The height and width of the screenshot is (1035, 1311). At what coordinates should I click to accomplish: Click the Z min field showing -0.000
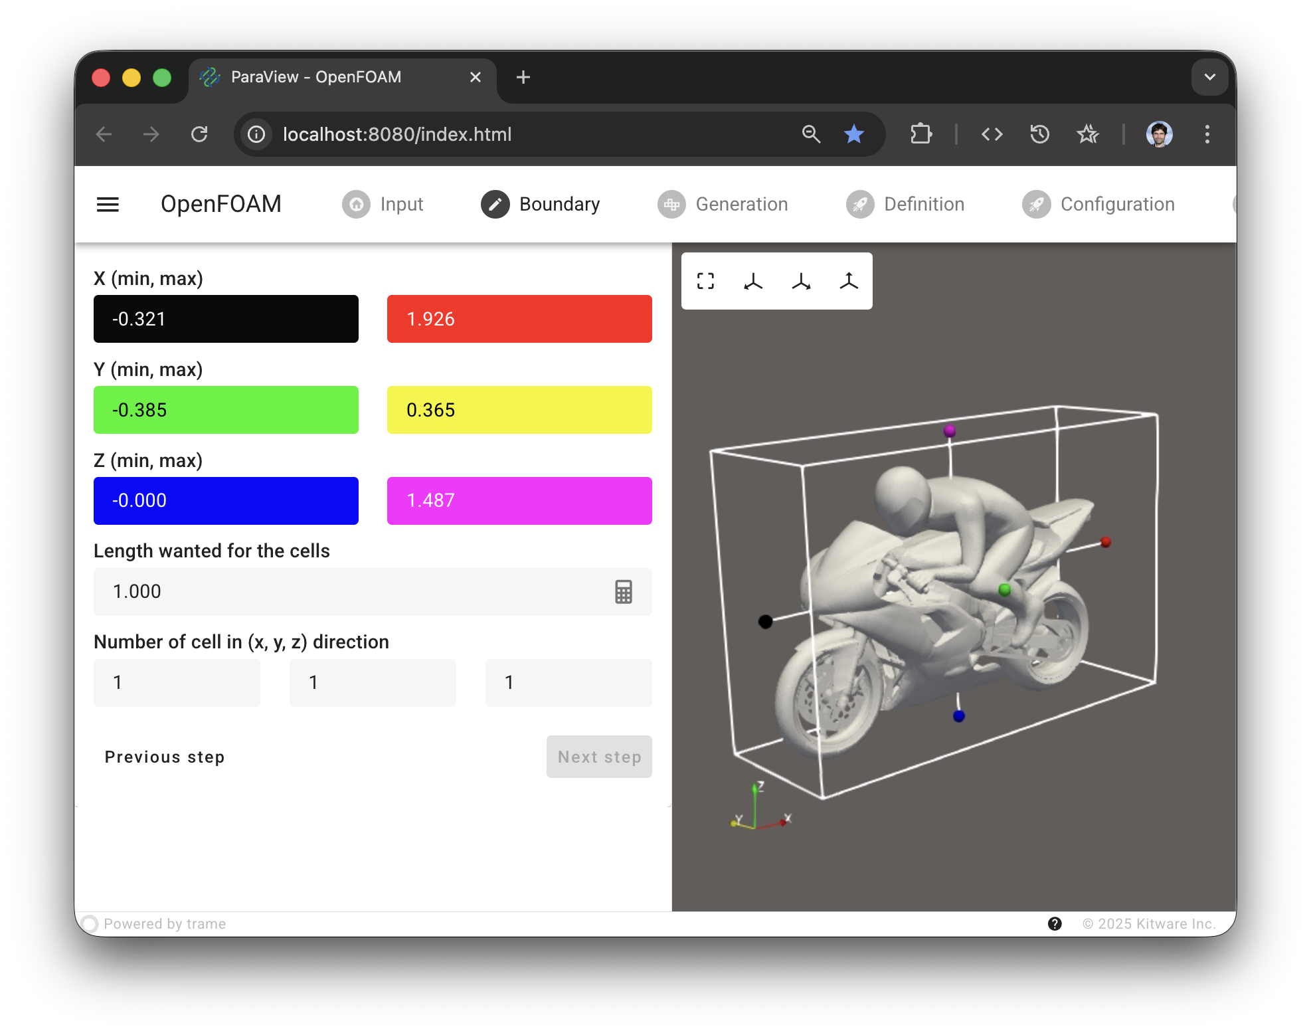click(x=226, y=501)
